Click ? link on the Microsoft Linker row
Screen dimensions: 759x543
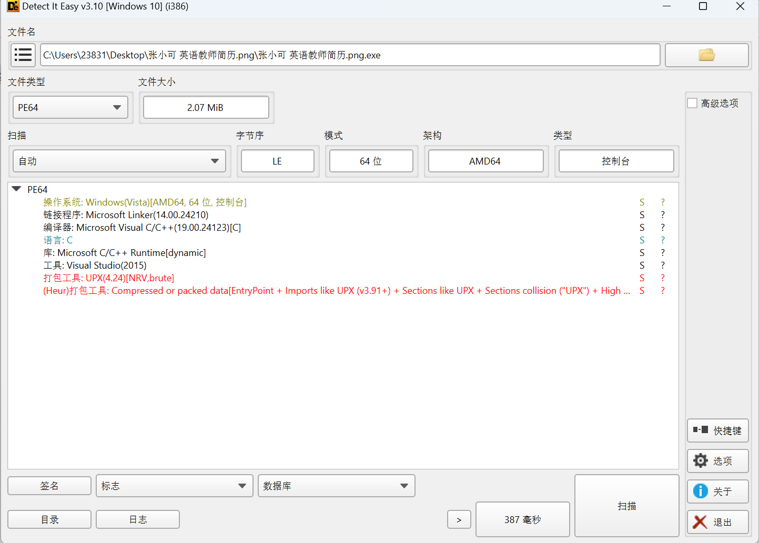663,215
